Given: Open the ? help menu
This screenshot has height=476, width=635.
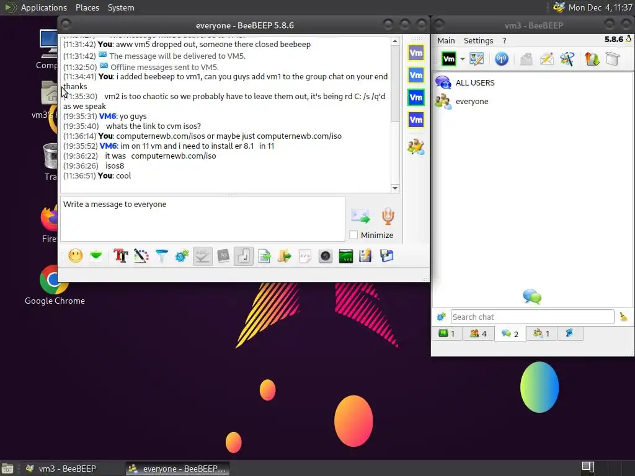Looking at the screenshot, I should pos(504,40).
